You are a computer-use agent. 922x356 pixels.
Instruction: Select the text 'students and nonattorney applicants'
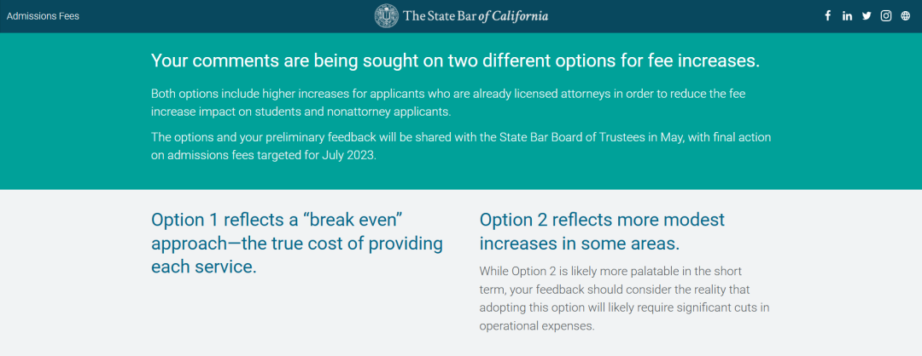tap(371, 112)
